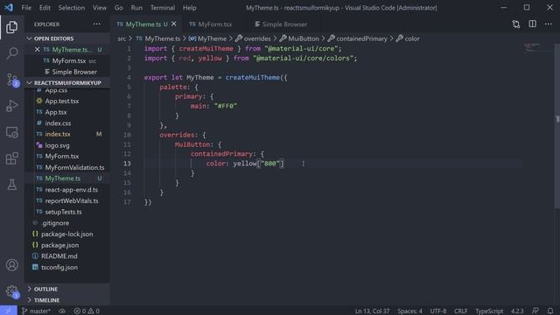Split the editor to the right
Viewport: 560px width, 315px height.
click(x=532, y=24)
